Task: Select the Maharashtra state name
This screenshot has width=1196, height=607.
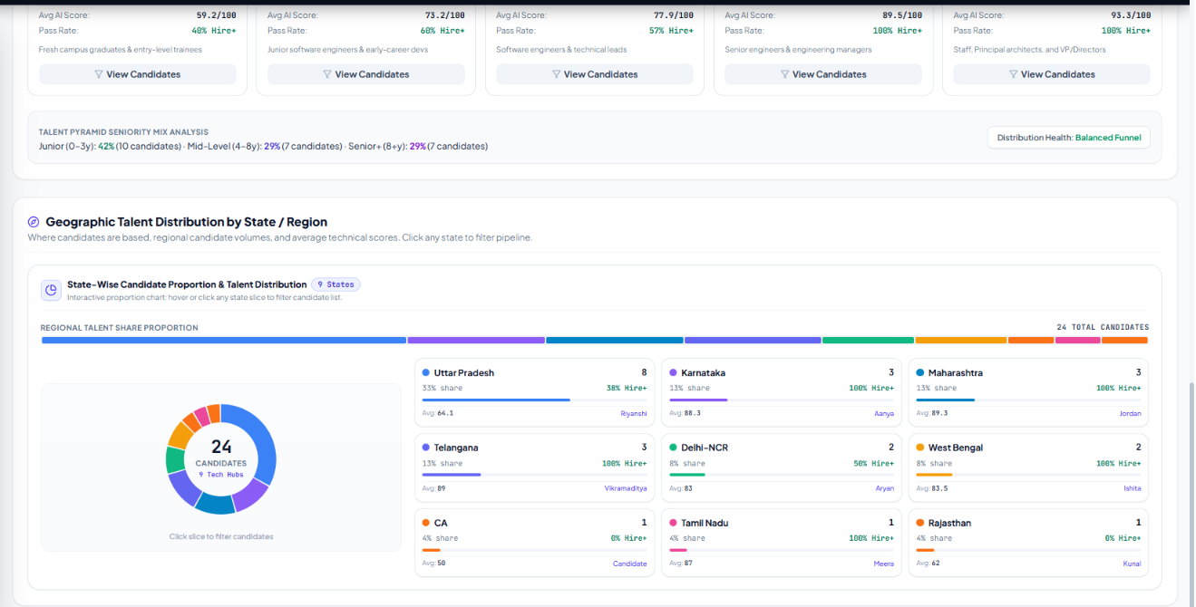Action: [956, 372]
